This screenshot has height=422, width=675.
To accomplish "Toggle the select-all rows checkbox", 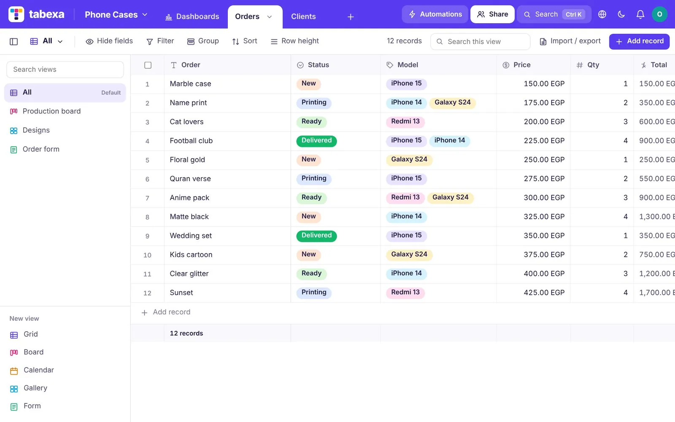I will coord(148,65).
